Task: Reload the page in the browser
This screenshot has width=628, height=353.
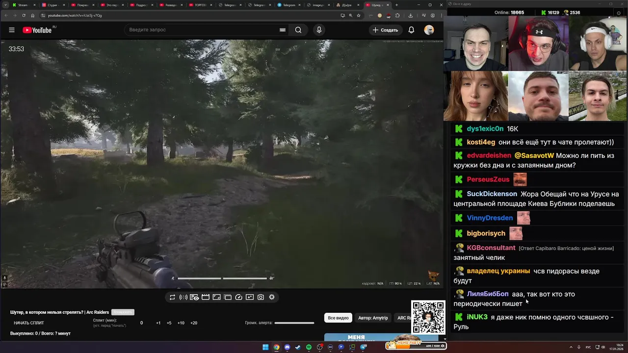Action: click(x=24, y=15)
